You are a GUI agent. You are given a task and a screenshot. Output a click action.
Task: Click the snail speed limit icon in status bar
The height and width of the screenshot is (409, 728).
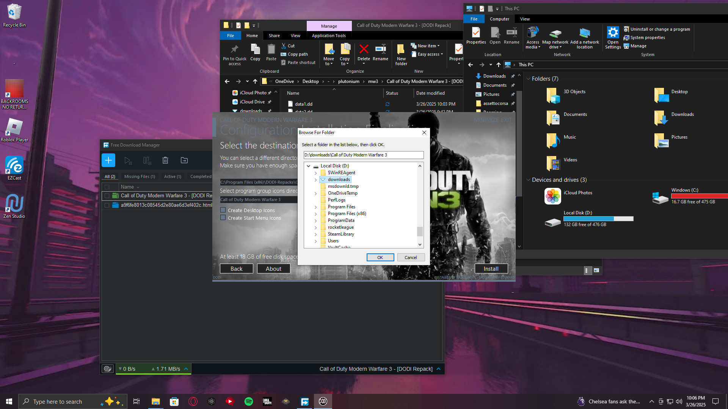pos(108,368)
